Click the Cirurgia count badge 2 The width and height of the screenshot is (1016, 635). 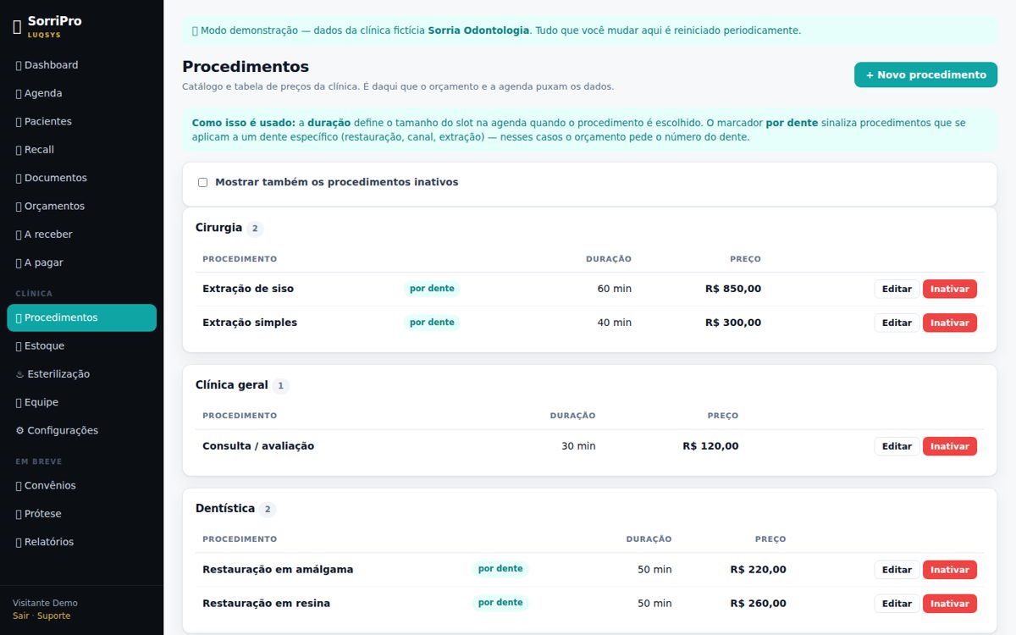pyautogui.click(x=255, y=229)
